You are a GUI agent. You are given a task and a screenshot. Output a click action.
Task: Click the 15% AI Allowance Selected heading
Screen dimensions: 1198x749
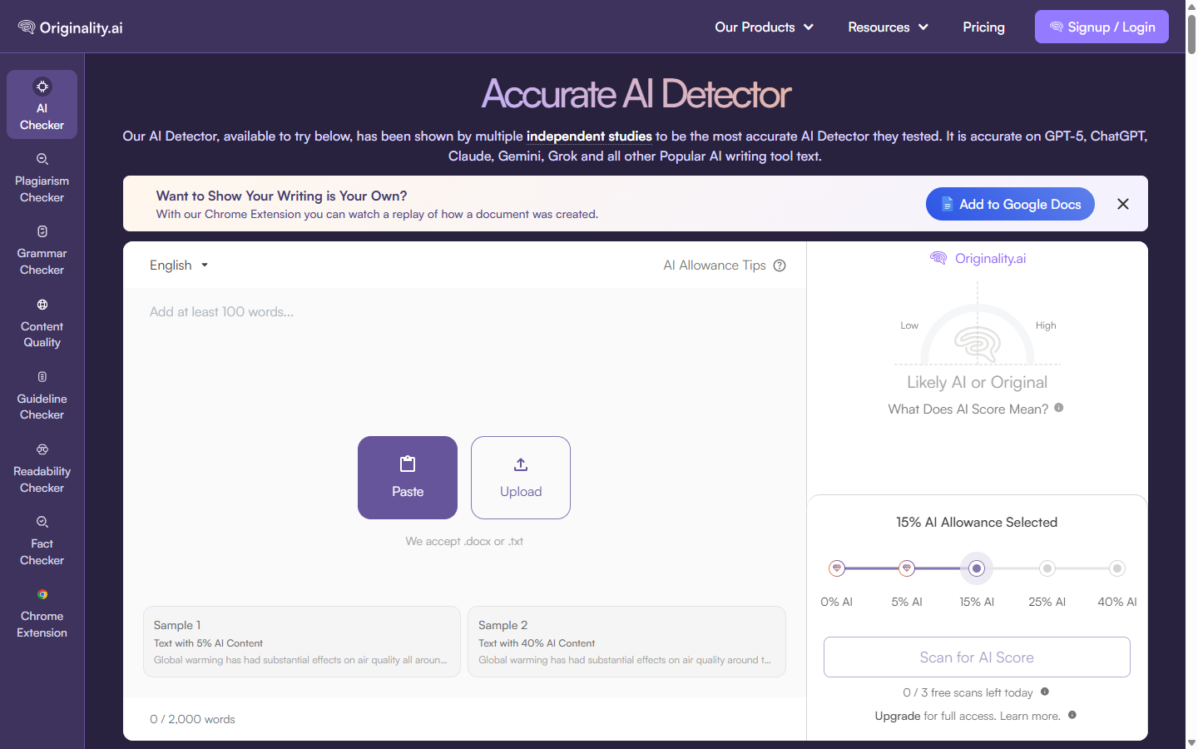point(977,523)
